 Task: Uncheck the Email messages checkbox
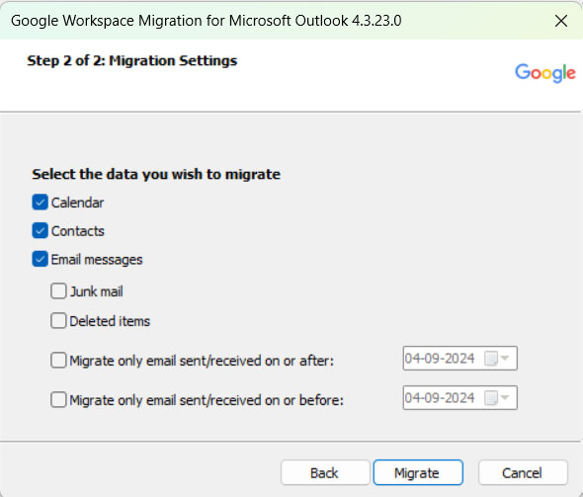(40, 259)
